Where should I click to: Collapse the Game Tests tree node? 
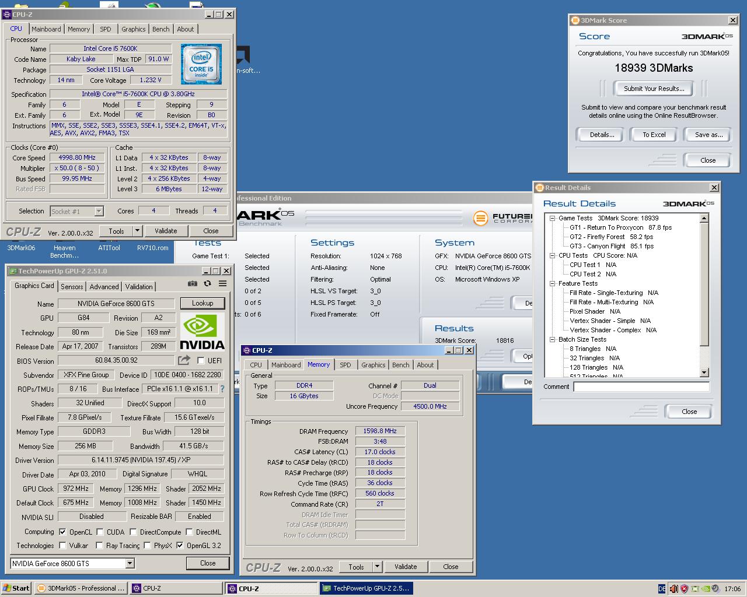[x=552, y=218]
